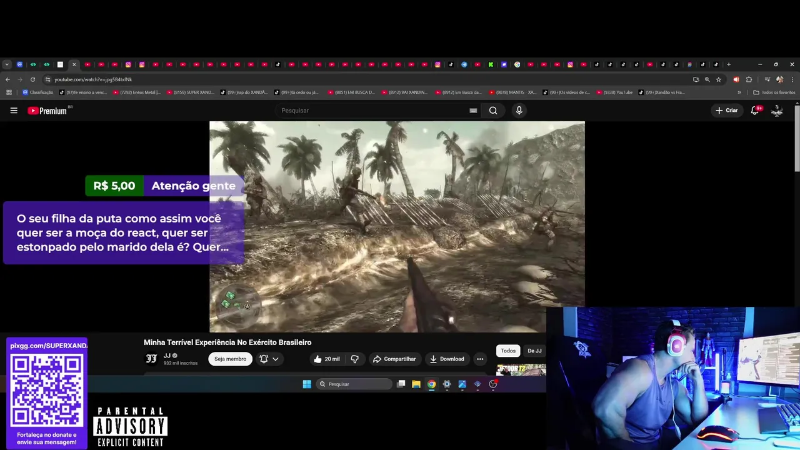The width and height of the screenshot is (800, 450).
Task: Open the apps grid in bookmarks bar
Action: [x=9, y=92]
